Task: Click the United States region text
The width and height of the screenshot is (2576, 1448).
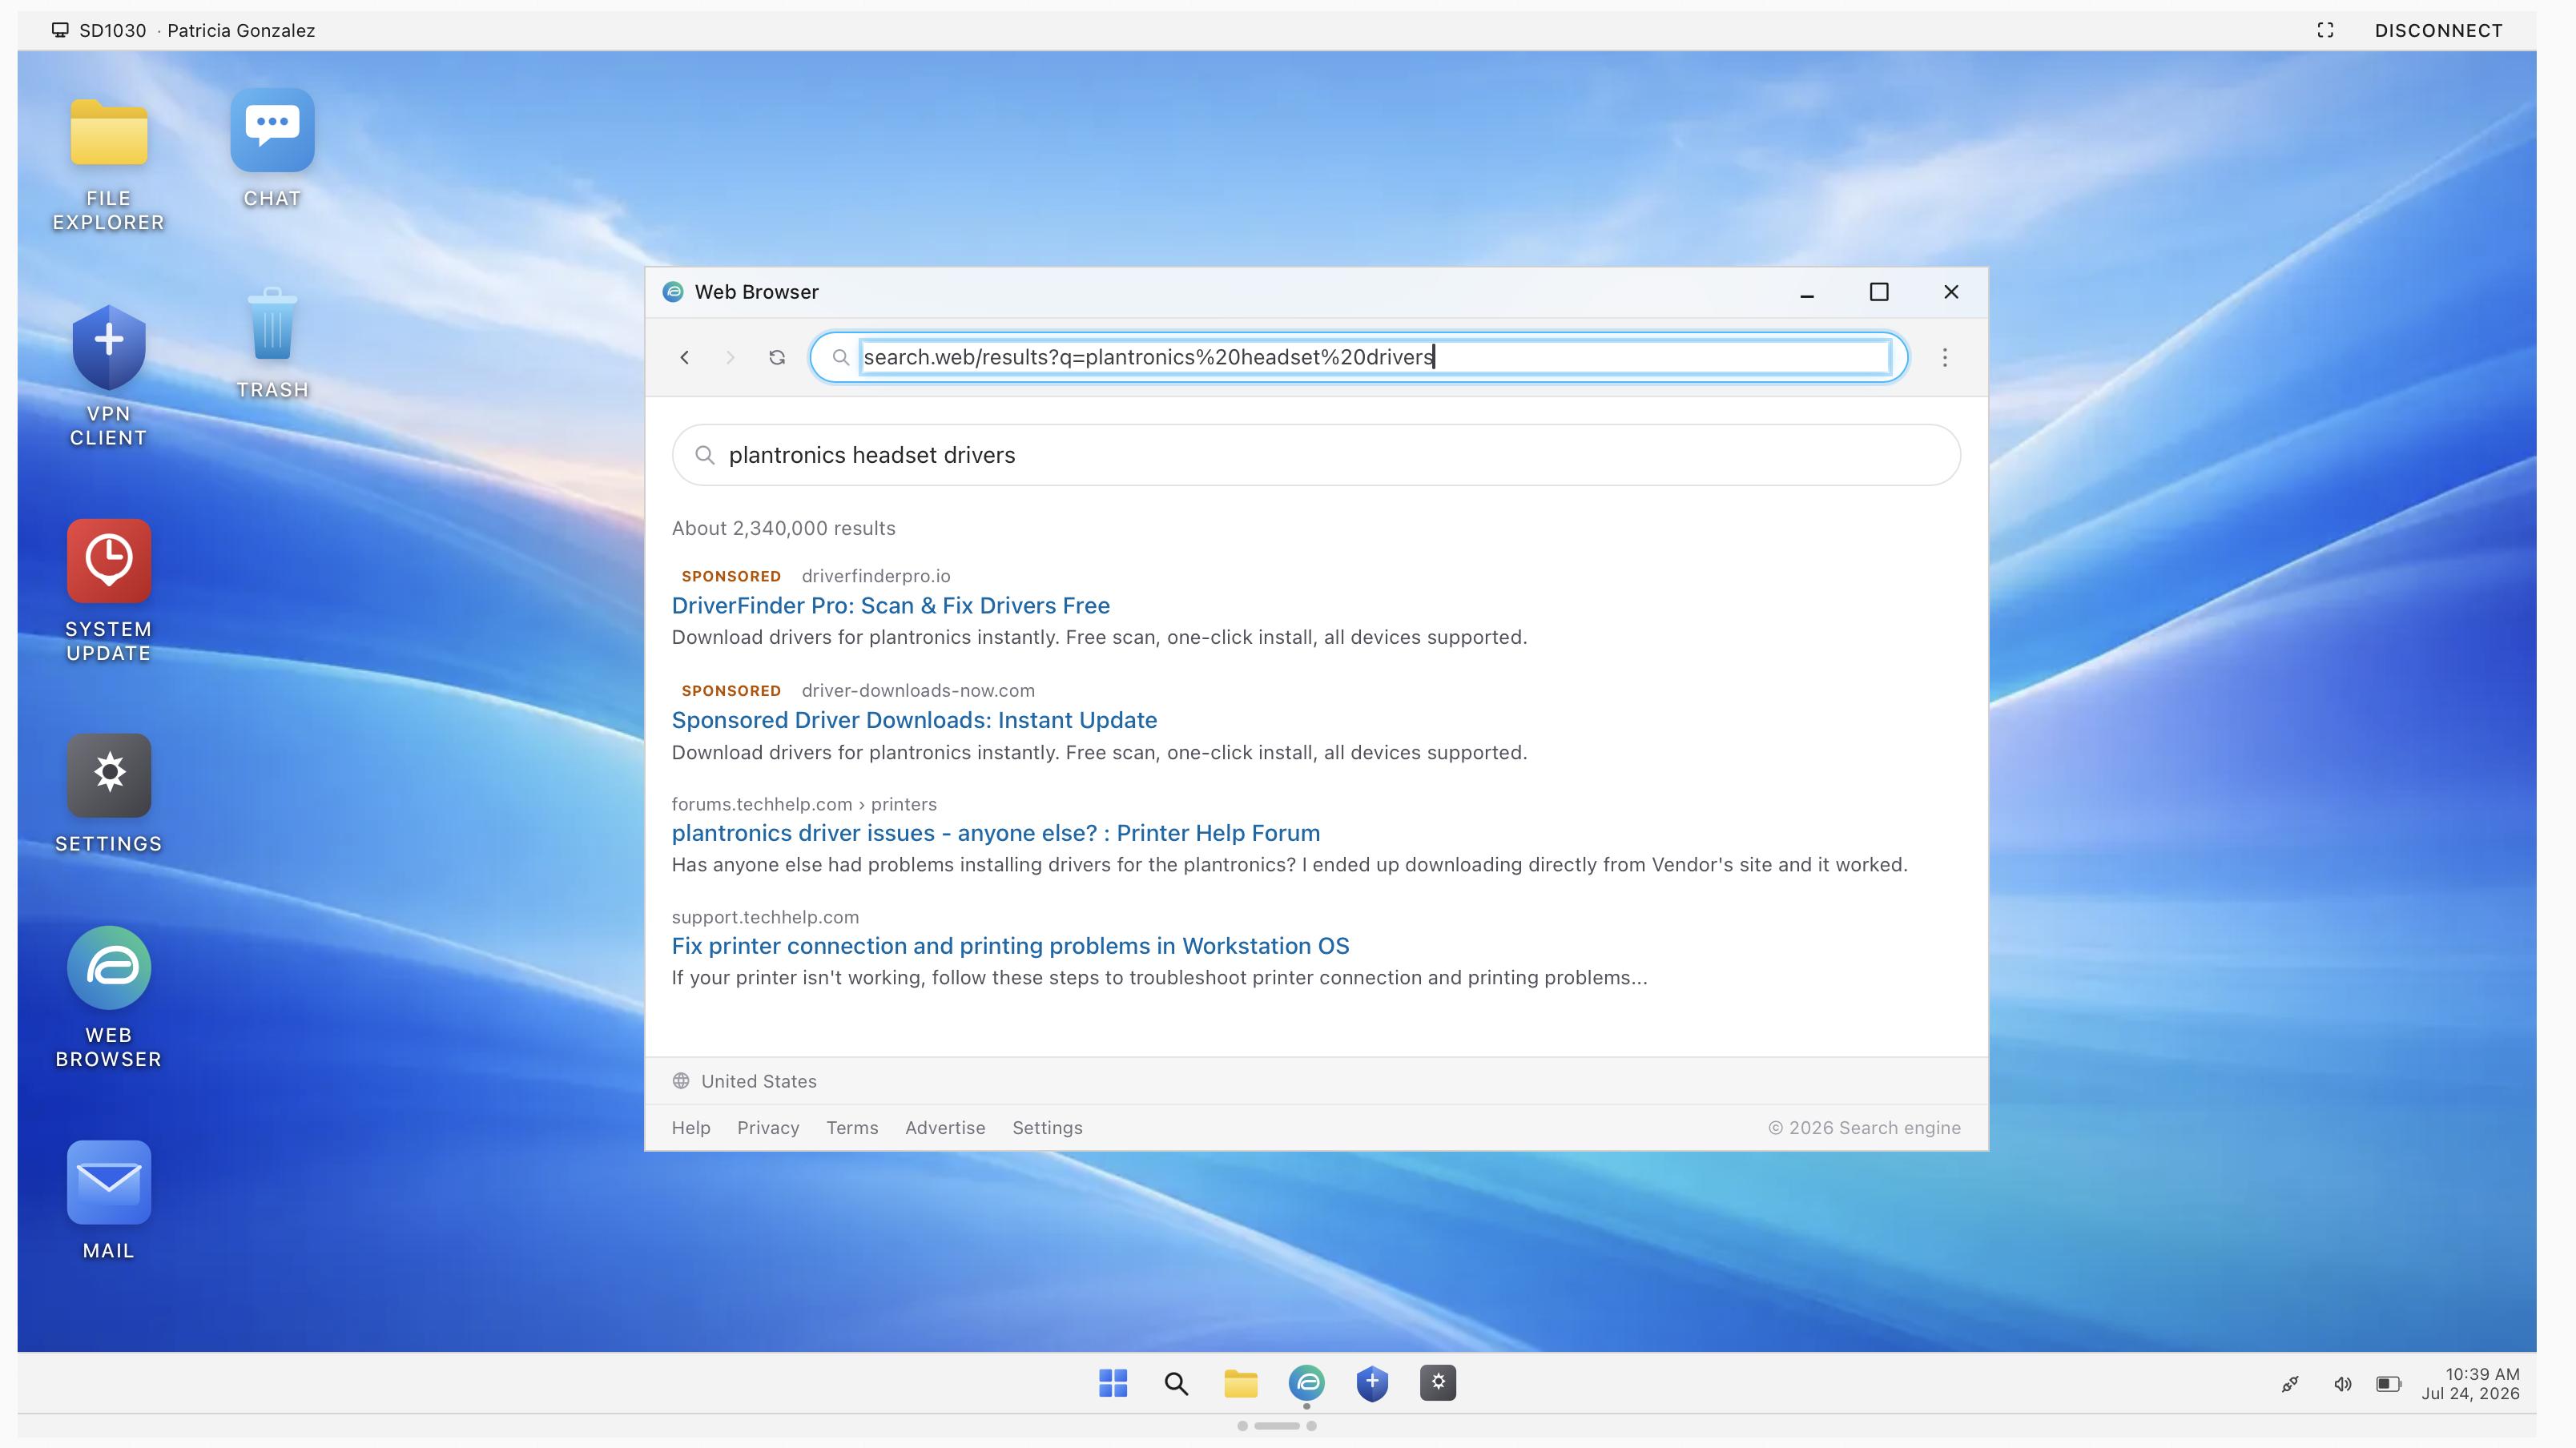Action: pyautogui.click(x=759, y=1081)
